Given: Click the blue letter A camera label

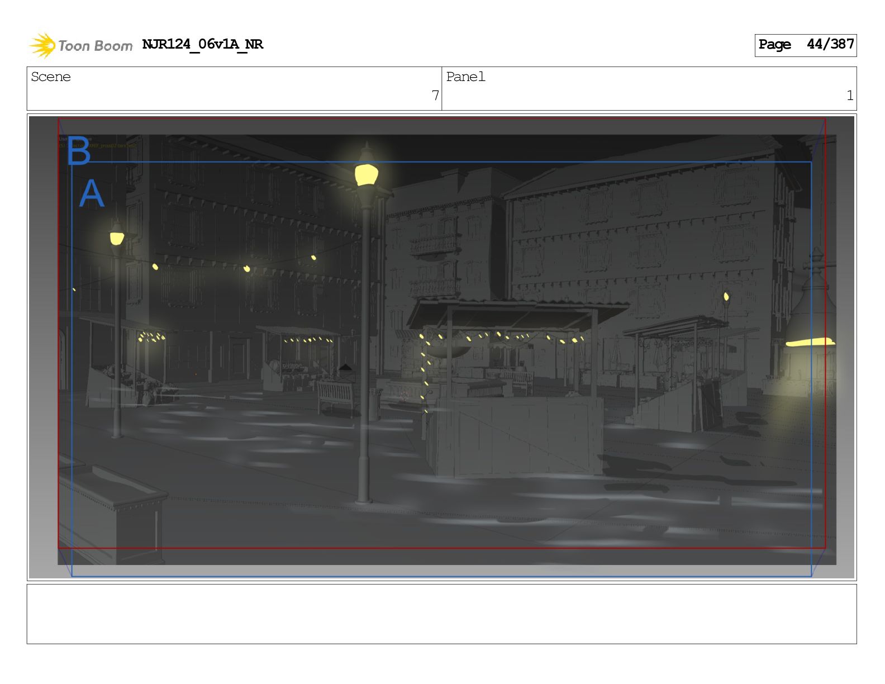Looking at the screenshot, I should pos(92,194).
